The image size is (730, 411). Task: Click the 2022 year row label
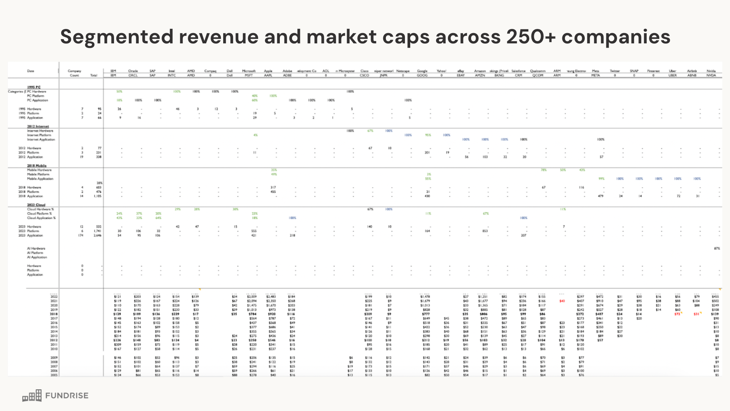point(54,296)
